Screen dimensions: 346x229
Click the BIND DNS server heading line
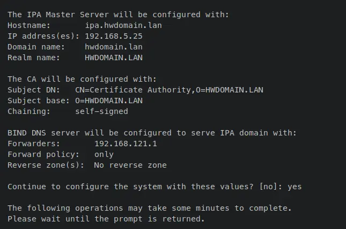coord(152,133)
